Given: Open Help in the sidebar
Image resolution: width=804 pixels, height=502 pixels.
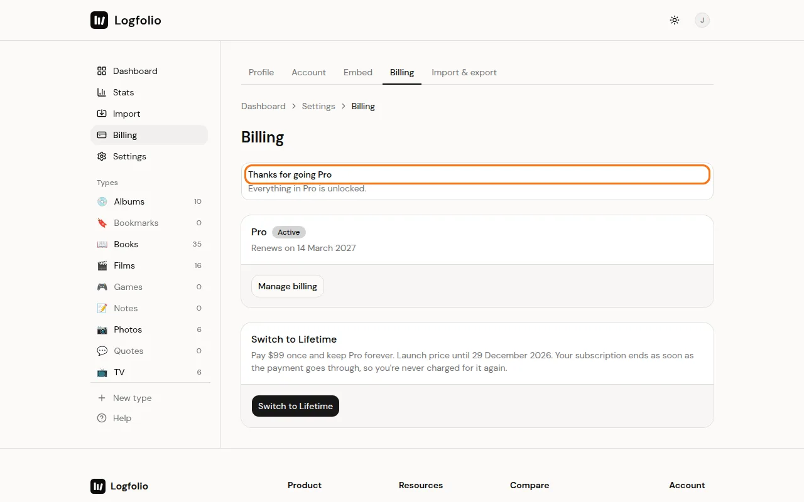Looking at the screenshot, I should [x=149, y=418].
